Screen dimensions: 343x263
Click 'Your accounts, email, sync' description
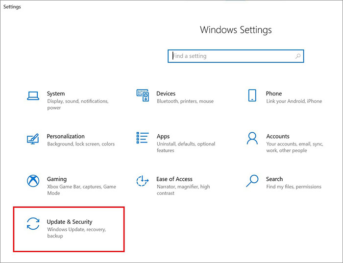[294, 147]
